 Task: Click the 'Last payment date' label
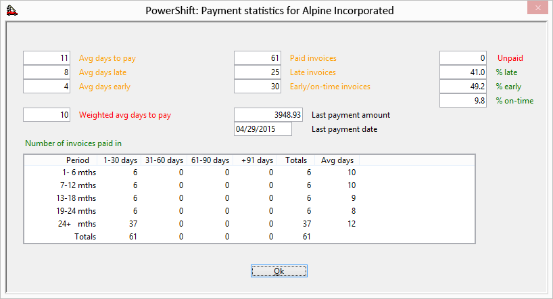pyautogui.click(x=345, y=129)
